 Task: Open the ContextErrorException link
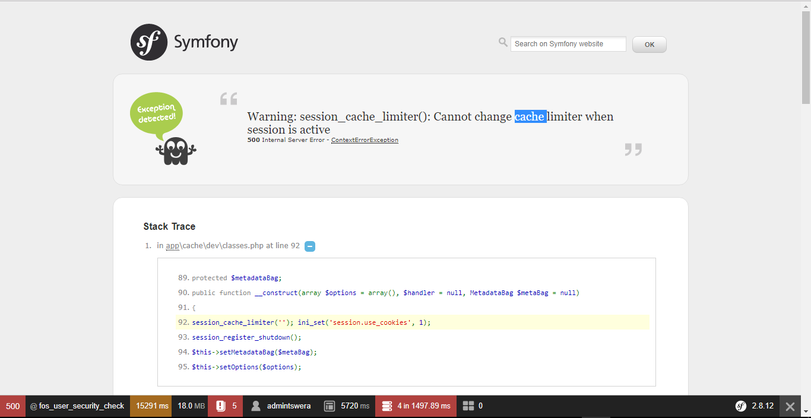pos(364,140)
